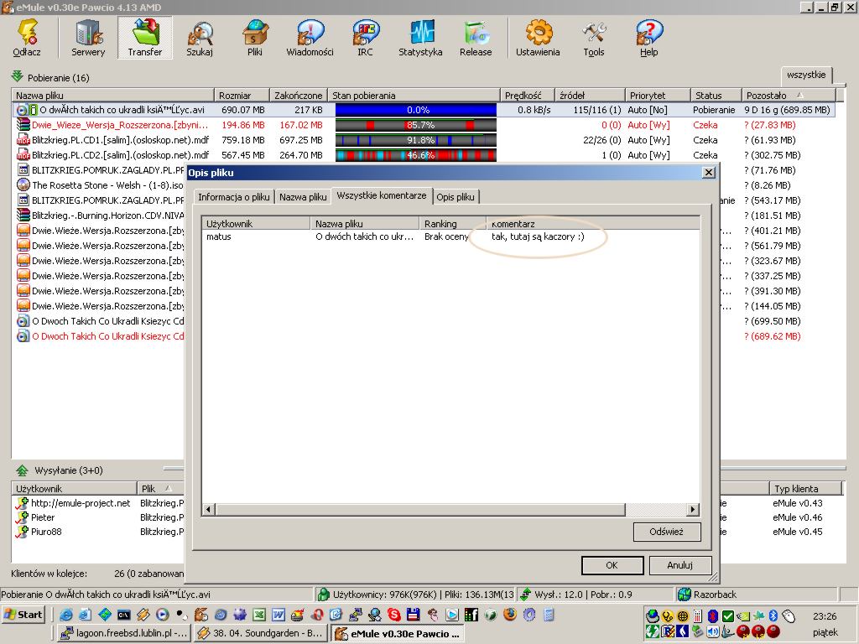
Task: Open the IRC chat view
Action: tap(365, 37)
